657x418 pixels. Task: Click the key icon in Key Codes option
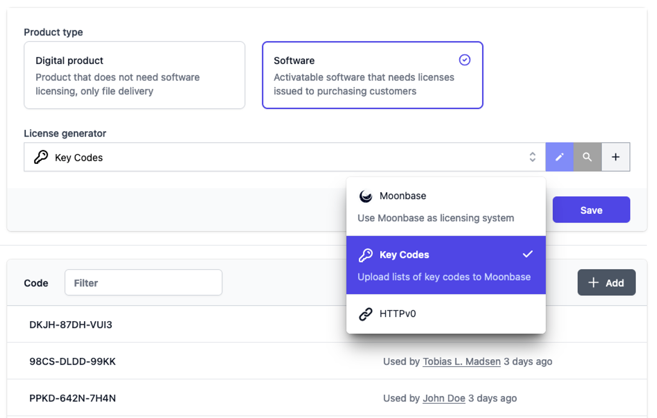click(x=366, y=255)
